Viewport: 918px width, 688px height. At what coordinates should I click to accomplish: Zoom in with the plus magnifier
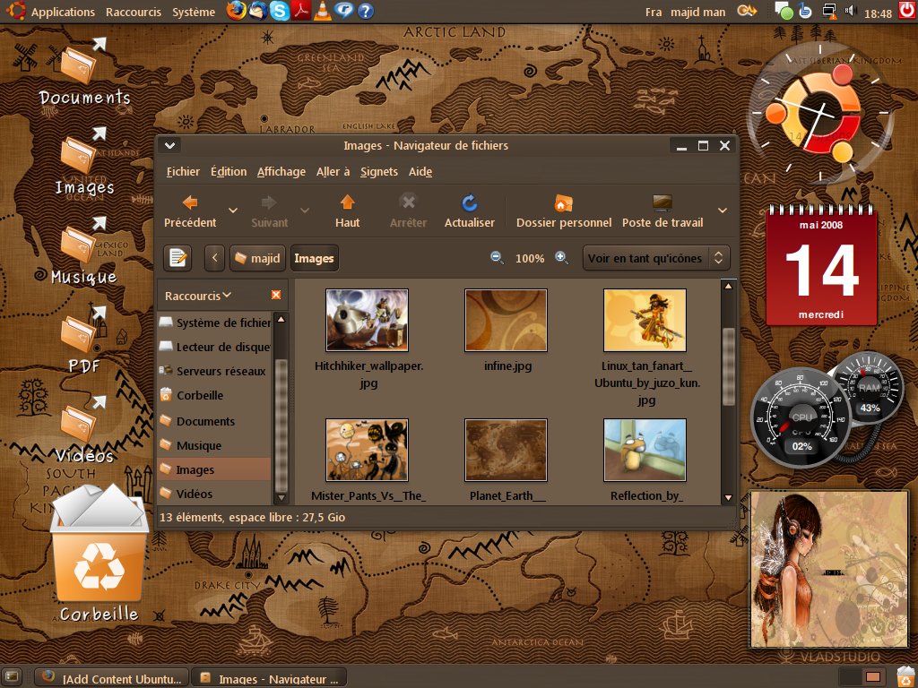pyautogui.click(x=561, y=257)
